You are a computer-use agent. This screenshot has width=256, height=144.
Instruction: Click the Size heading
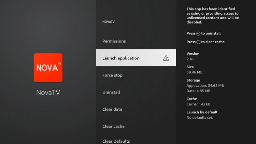(x=190, y=67)
